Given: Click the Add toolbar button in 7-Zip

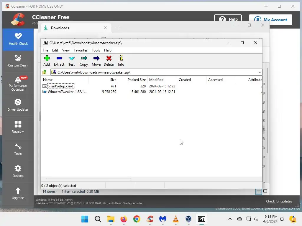Looking at the screenshot, I should pyautogui.click(x=47, y=61).
